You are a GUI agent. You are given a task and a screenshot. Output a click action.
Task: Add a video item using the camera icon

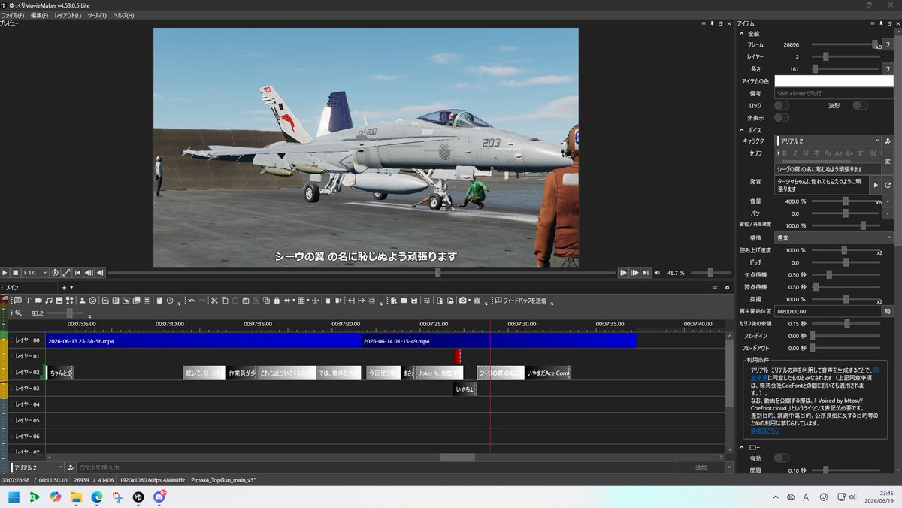[38, 301]
